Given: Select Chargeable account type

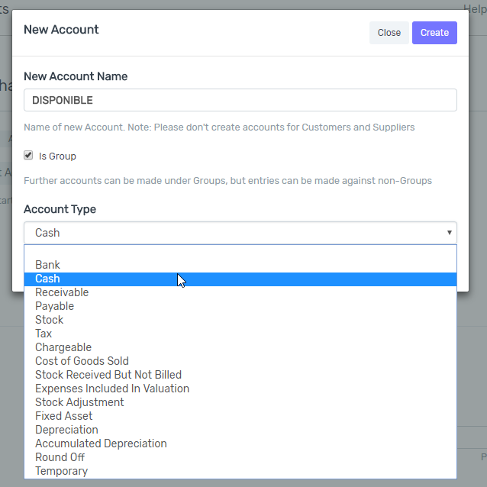Looking at the screenshot, I should [x=240, y=347].
